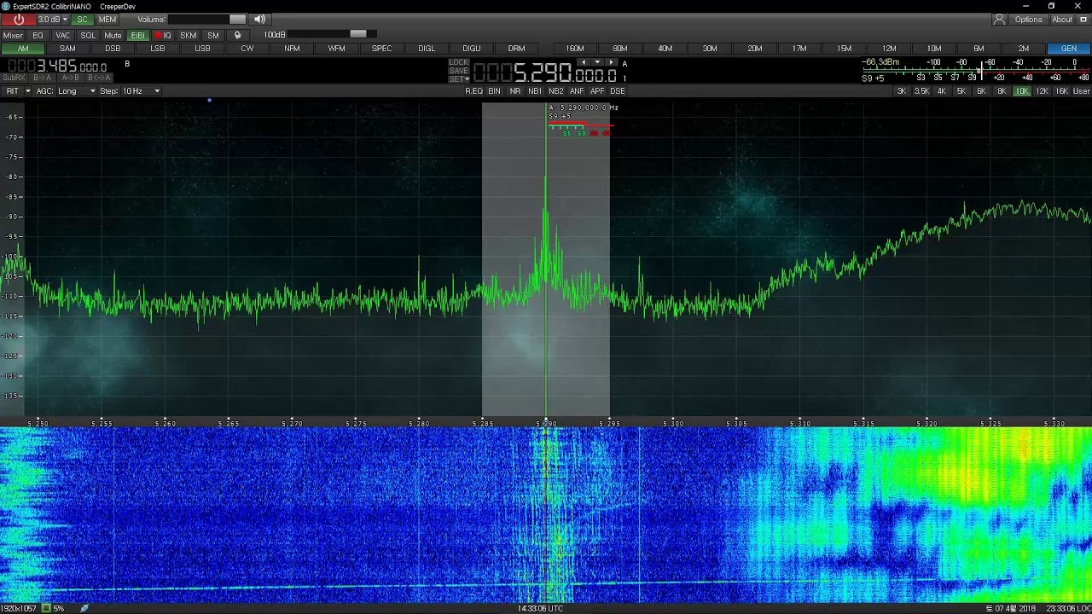This screenshot has height=614, width=1092.
Task: Enable the APF audio peak filter
Action: (x=597, y=91)
